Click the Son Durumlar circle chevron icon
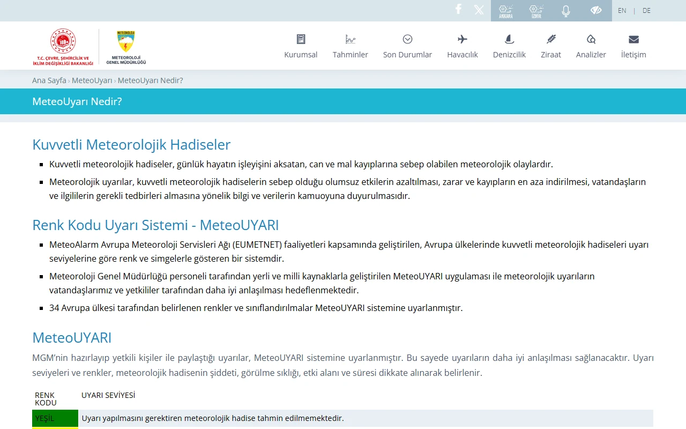The width and height of the screenshot is (686, 429). coord(407,39)
